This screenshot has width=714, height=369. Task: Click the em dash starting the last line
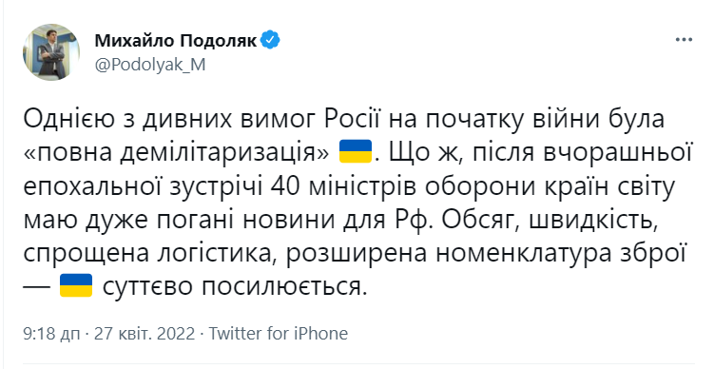pyautogui.click(x=37, y=287)
